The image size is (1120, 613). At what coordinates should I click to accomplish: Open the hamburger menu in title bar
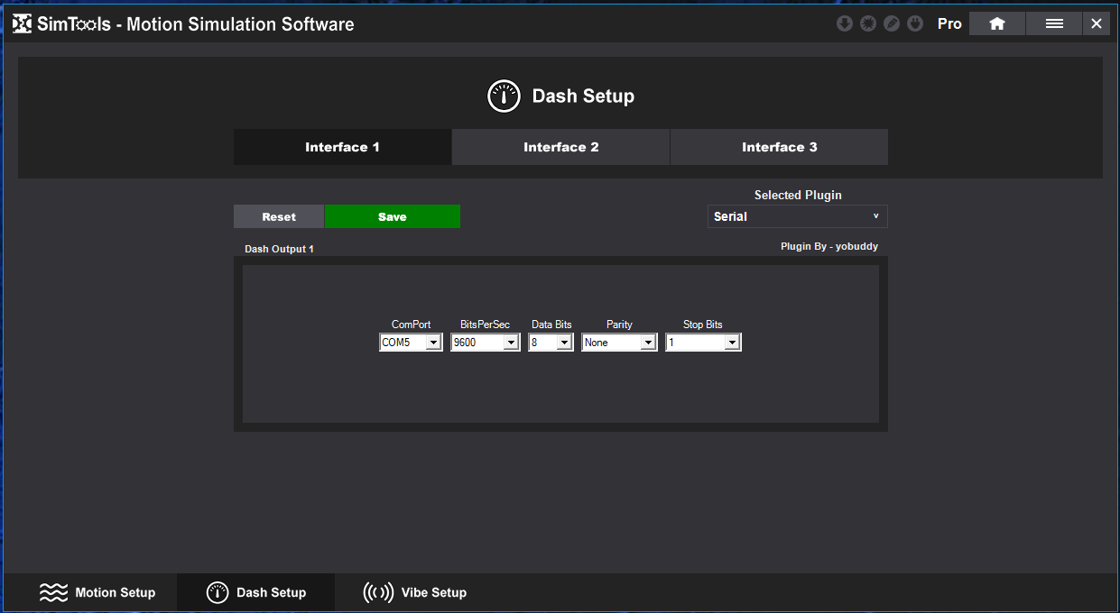(x=1054, y=23)
